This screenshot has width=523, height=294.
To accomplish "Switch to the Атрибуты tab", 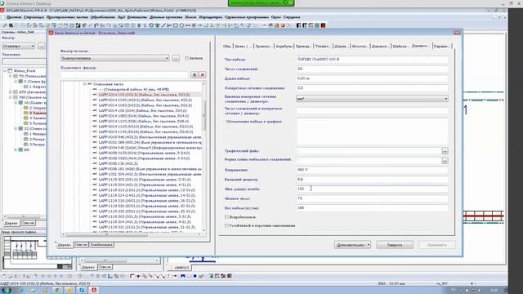I will [284, 47].
